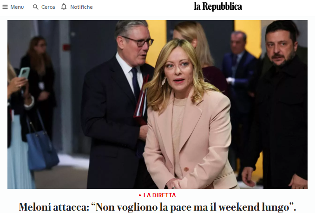Image resolution: width=315 pixels, height=213 pixels.
Task: Open the main article photo
Action: (157, 104)
